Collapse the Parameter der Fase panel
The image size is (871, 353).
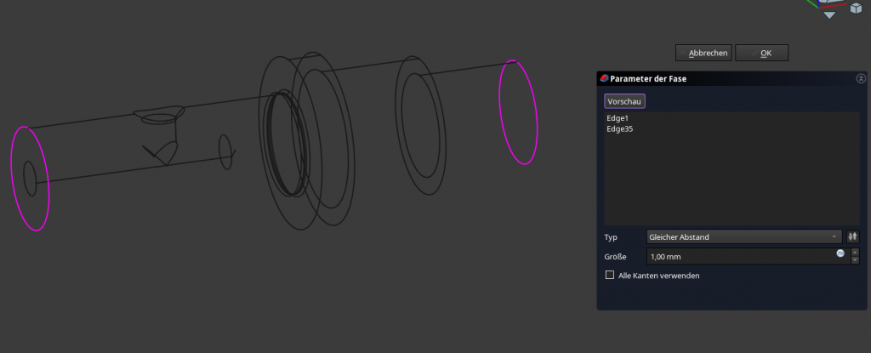[x=861, y=78]
